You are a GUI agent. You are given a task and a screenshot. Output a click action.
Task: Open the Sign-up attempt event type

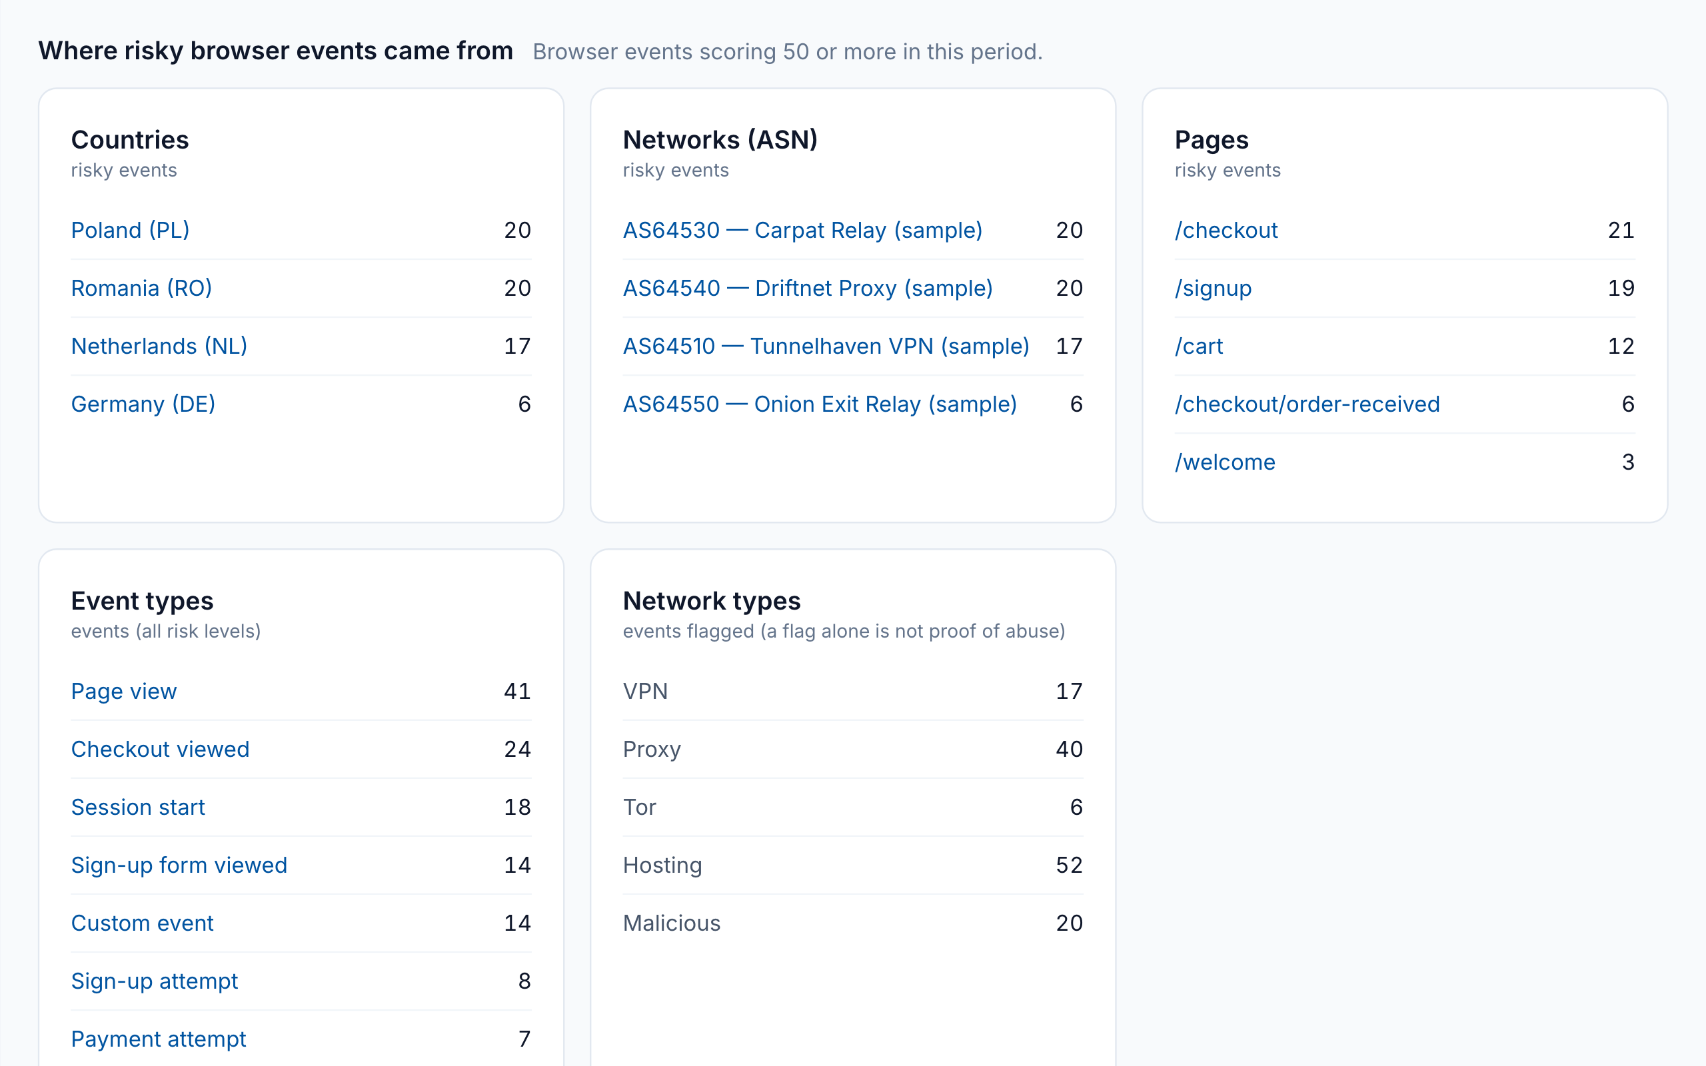(155, 980)
